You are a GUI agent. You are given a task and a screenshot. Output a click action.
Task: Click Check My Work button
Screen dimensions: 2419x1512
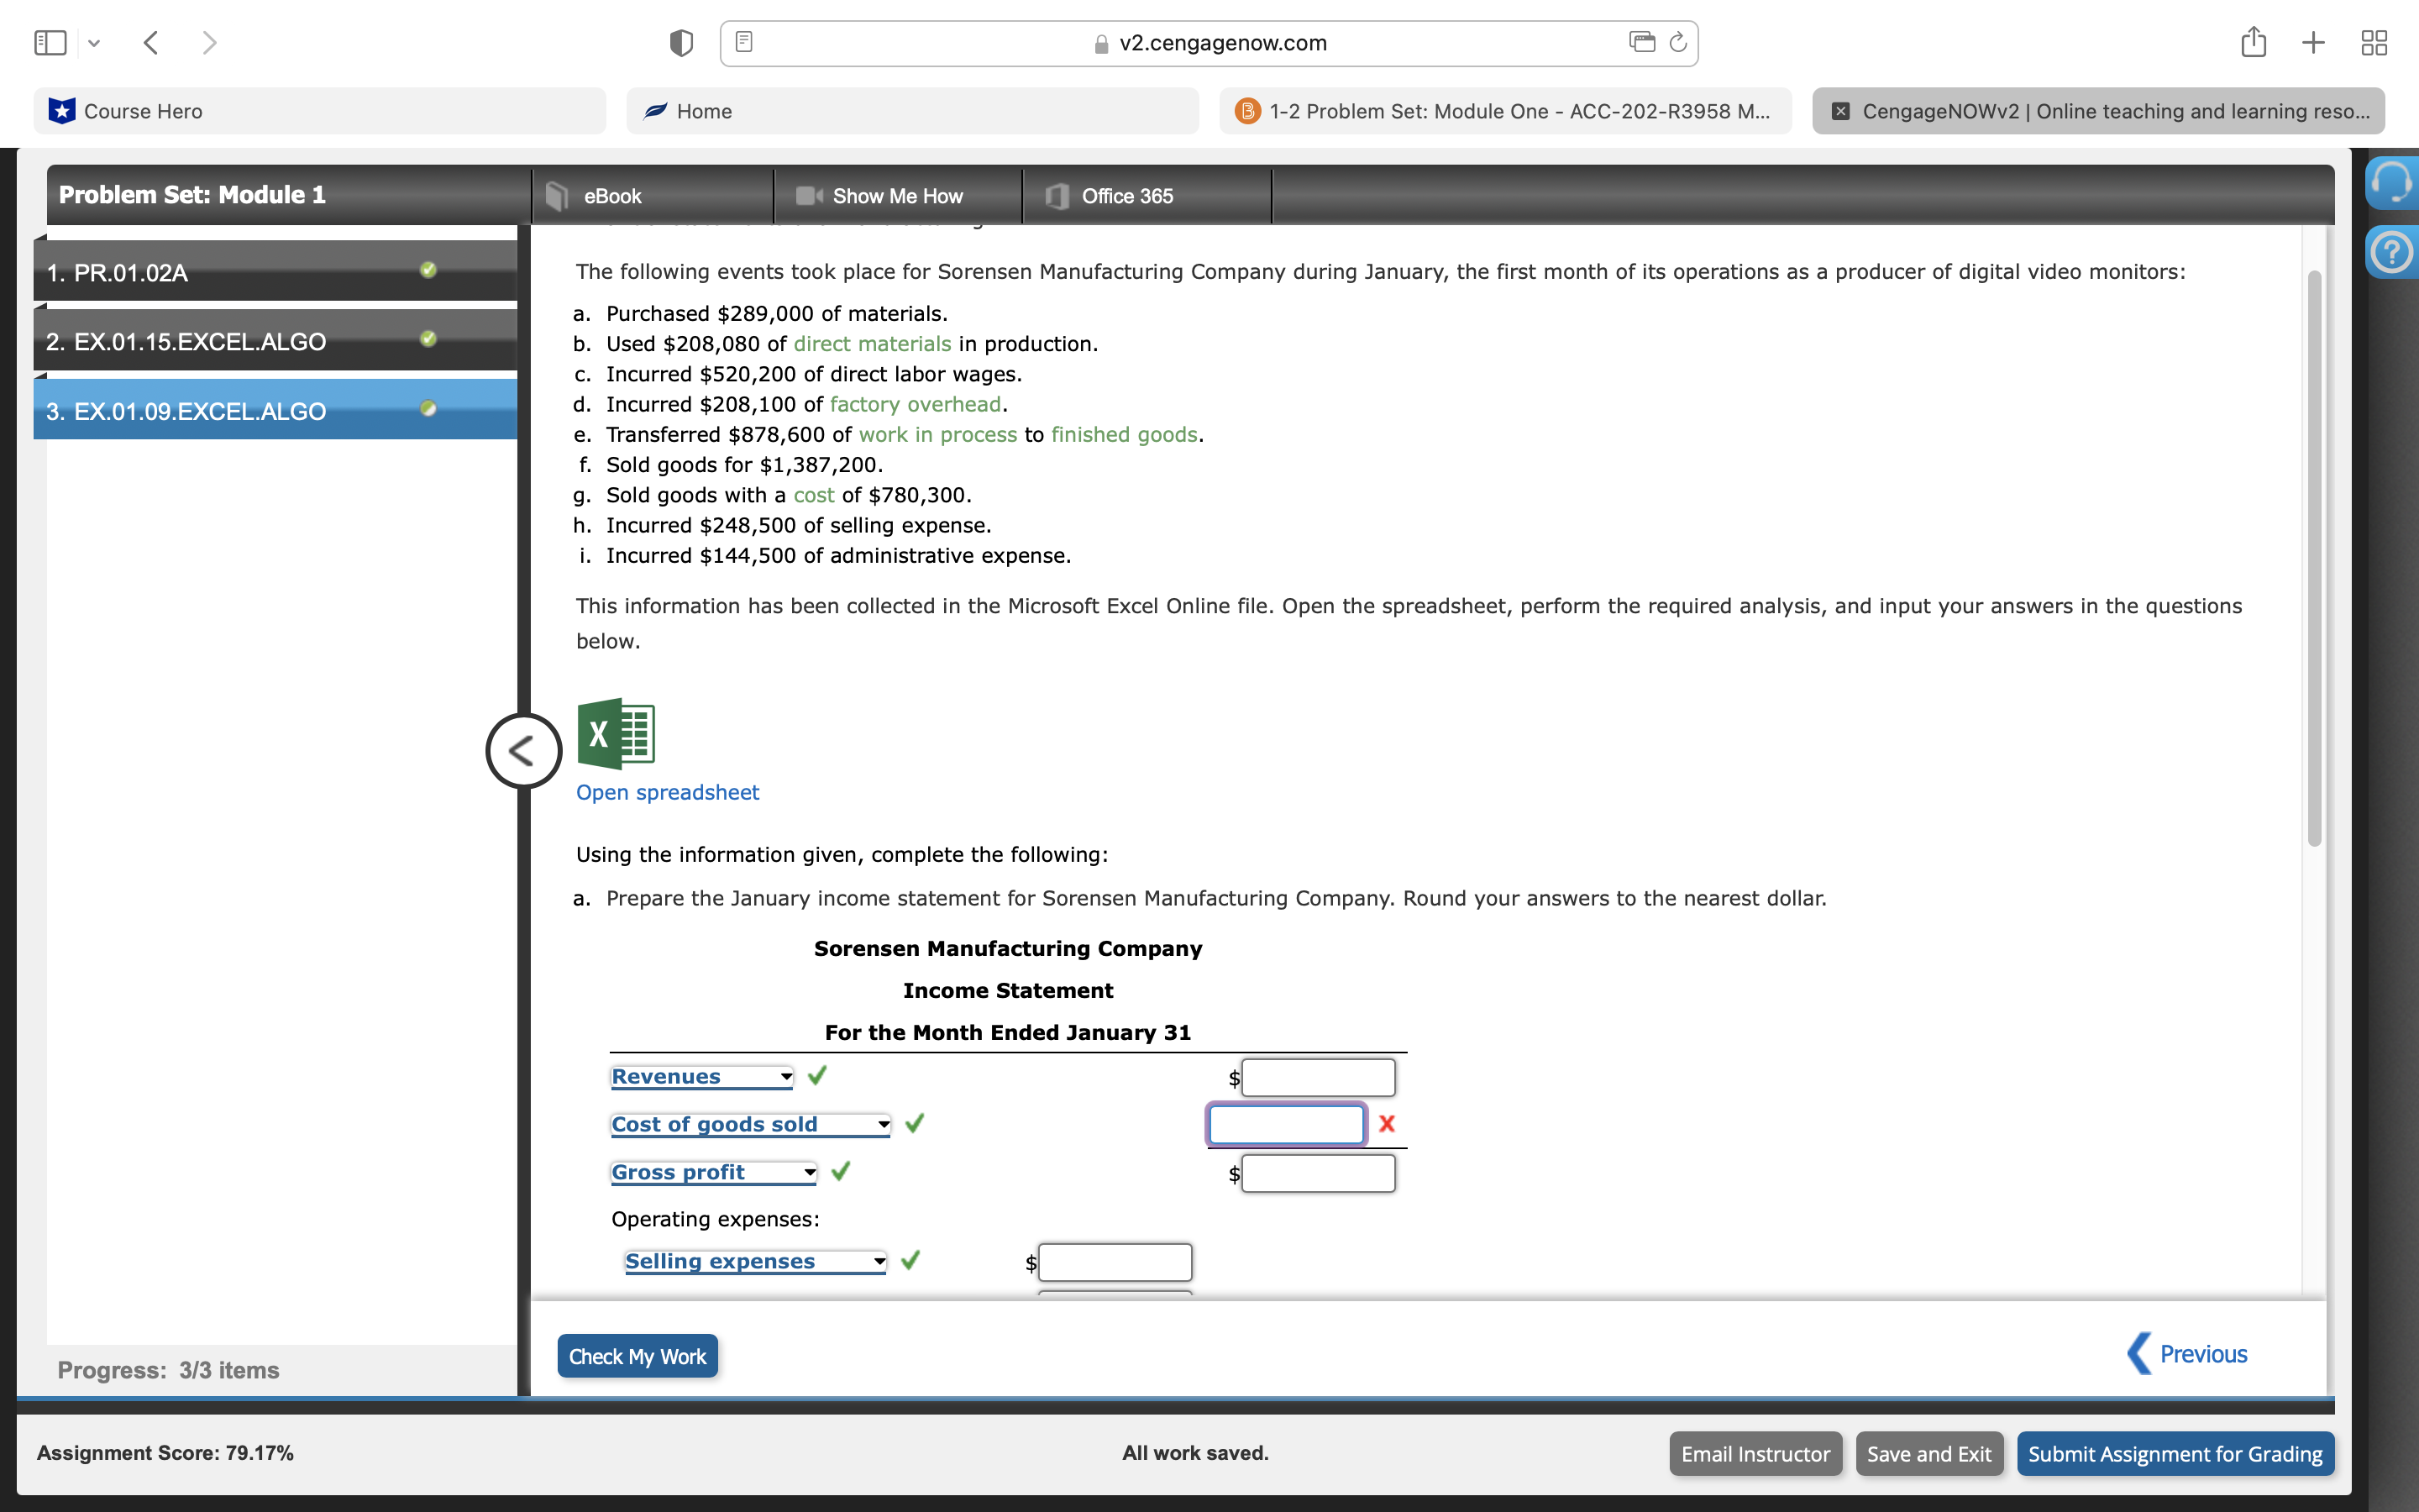637,1356
